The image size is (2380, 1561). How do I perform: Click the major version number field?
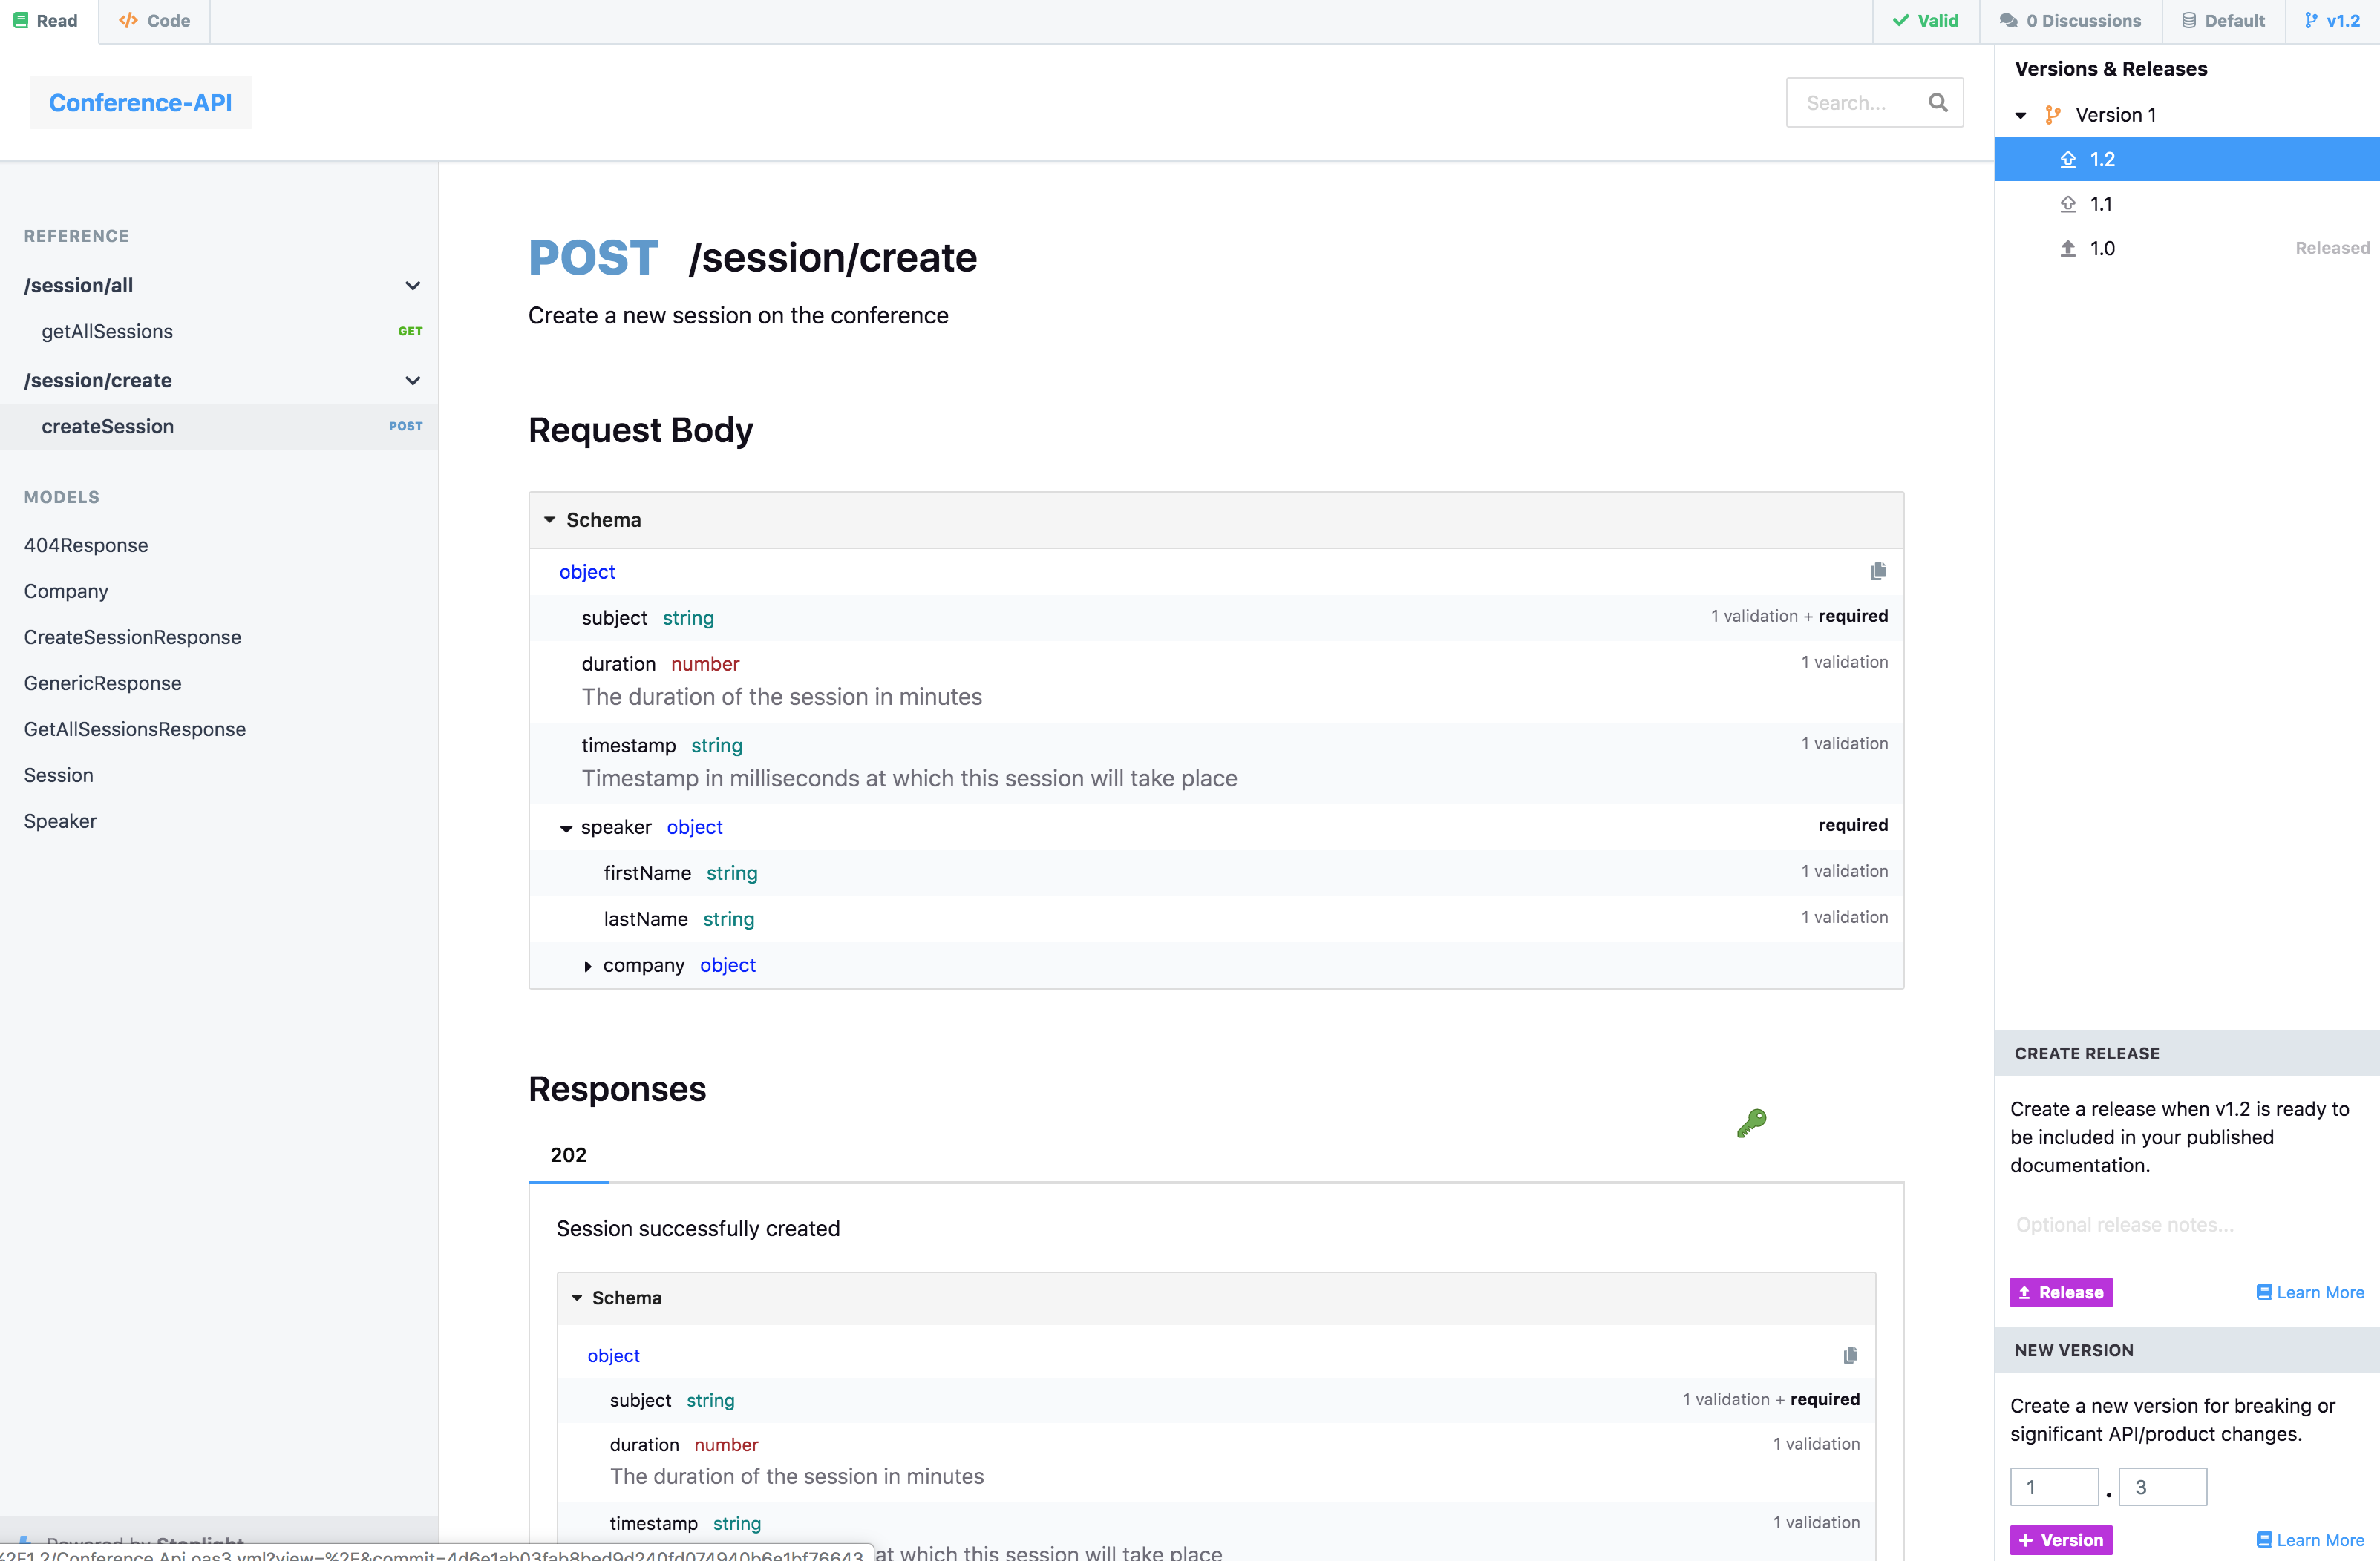(2054, 1487)
